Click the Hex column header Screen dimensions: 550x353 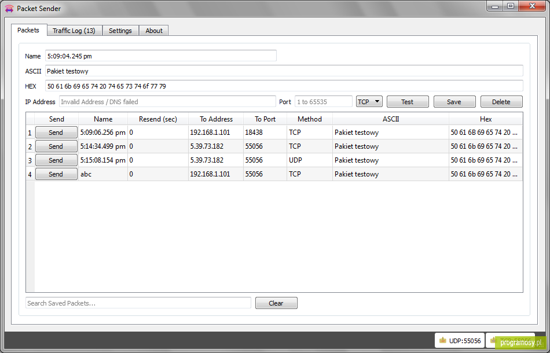pos(486,119)
